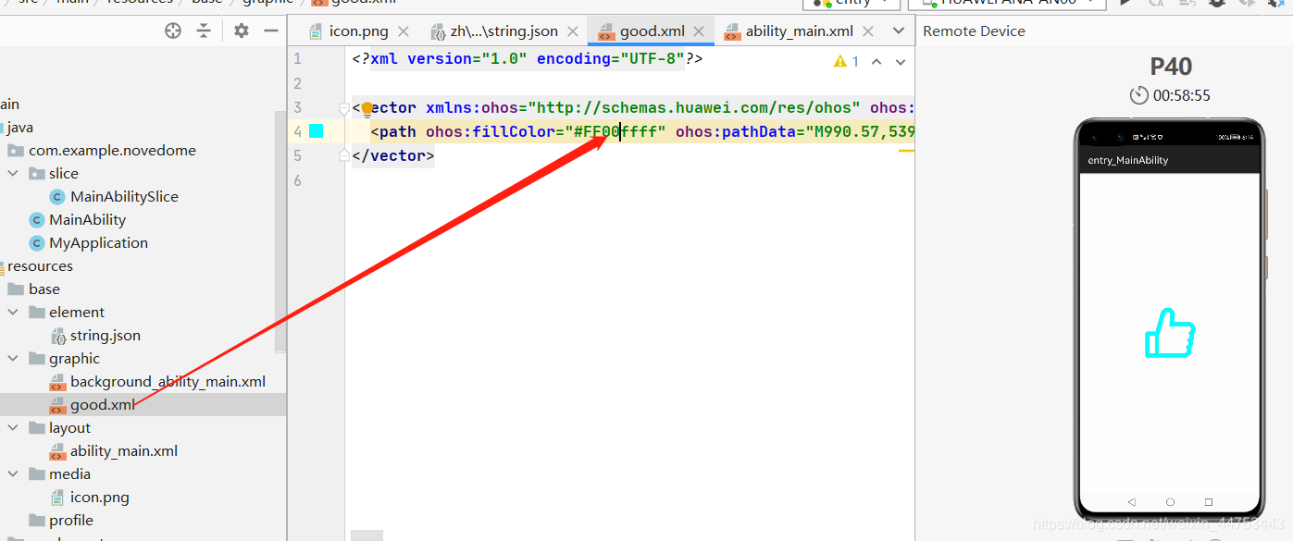Close the ability_main.xml tab
This screenshot has height=541, width=1293.
(x=868, y=31)
